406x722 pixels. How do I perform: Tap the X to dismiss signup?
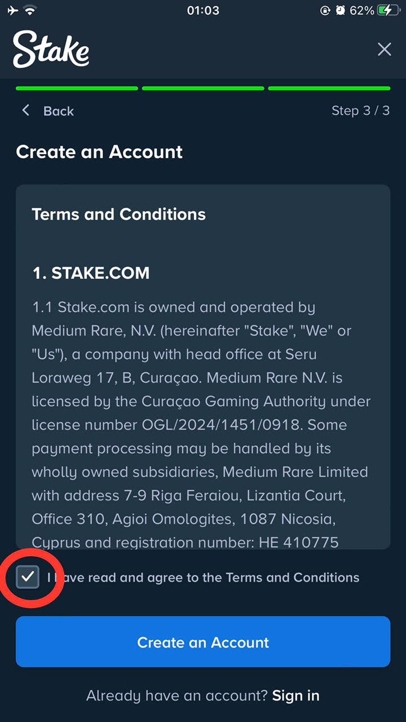click(x=384, y=50)
